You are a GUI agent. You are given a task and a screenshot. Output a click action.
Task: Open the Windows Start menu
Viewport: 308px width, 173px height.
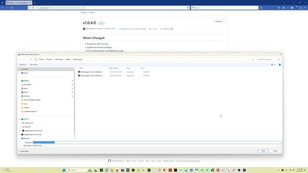(64, 170)
